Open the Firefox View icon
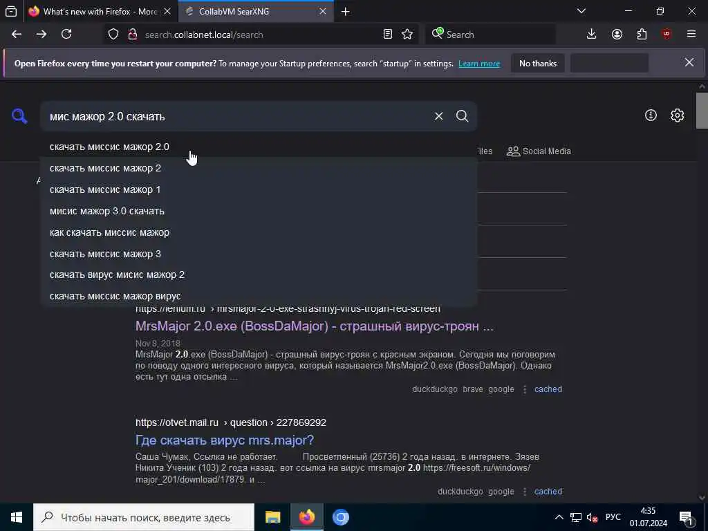This screenshot has width=708, height=531. pyautogui.click(x=11, y=12)
